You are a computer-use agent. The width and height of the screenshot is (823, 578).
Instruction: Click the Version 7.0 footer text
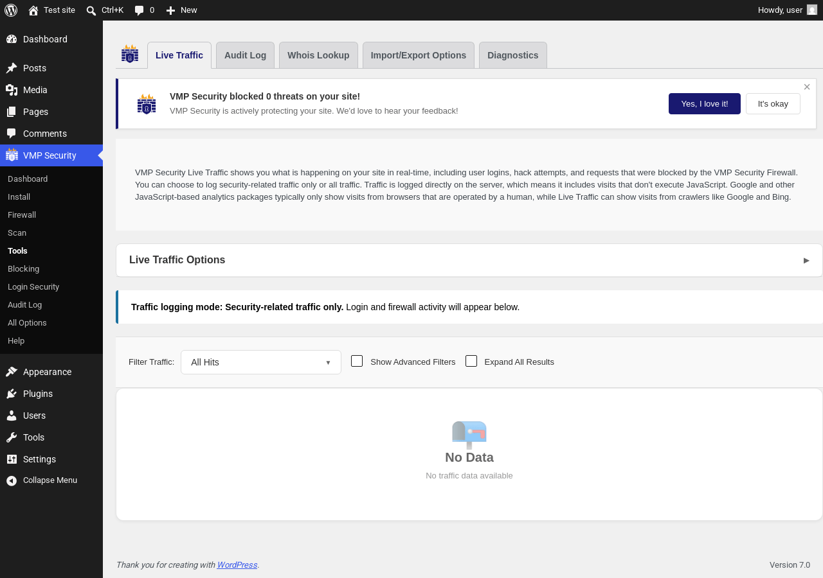tap(790, 565)
